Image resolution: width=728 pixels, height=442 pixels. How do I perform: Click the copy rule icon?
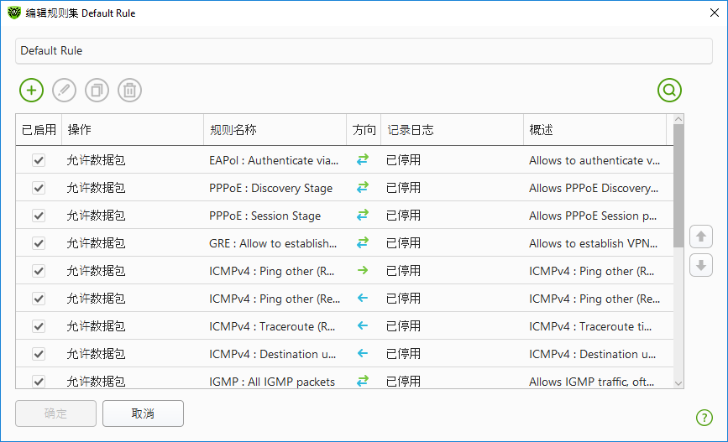[97, 90]
